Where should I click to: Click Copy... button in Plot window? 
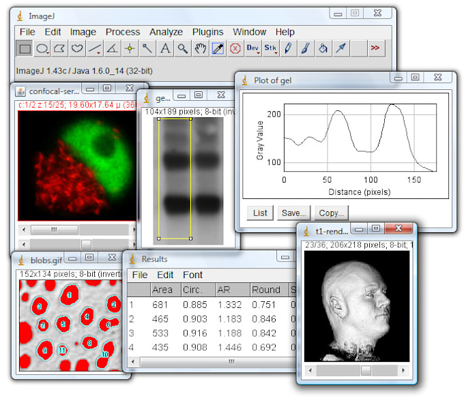[332, 213]
